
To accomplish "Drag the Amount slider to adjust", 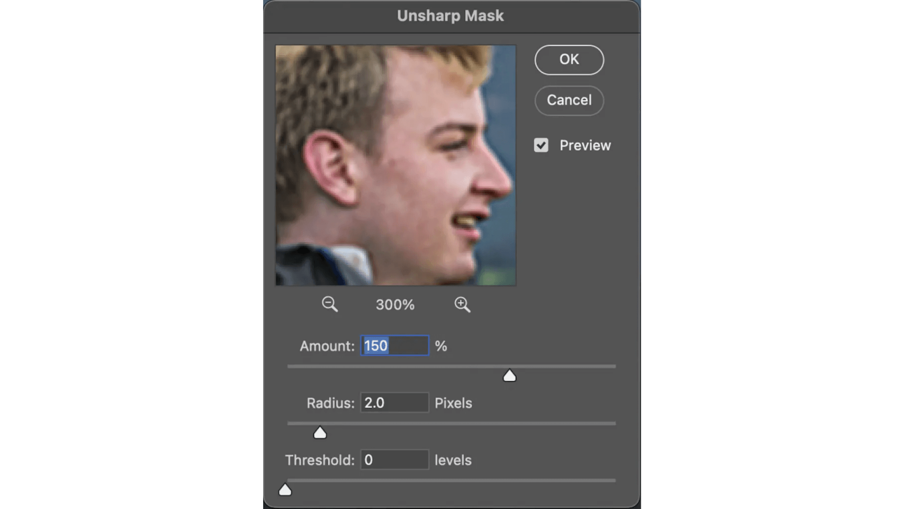I will click(x=509, y=376).
